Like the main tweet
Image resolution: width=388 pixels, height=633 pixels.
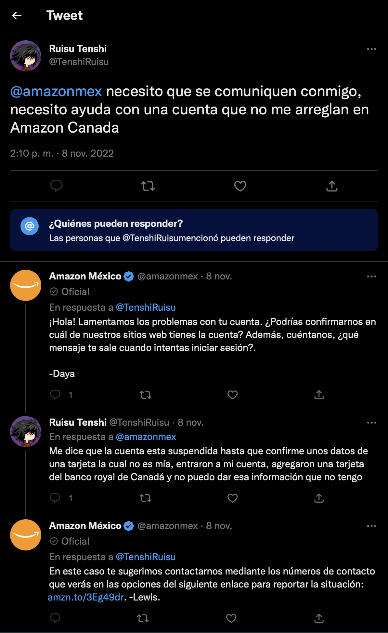tap(240, 186)
